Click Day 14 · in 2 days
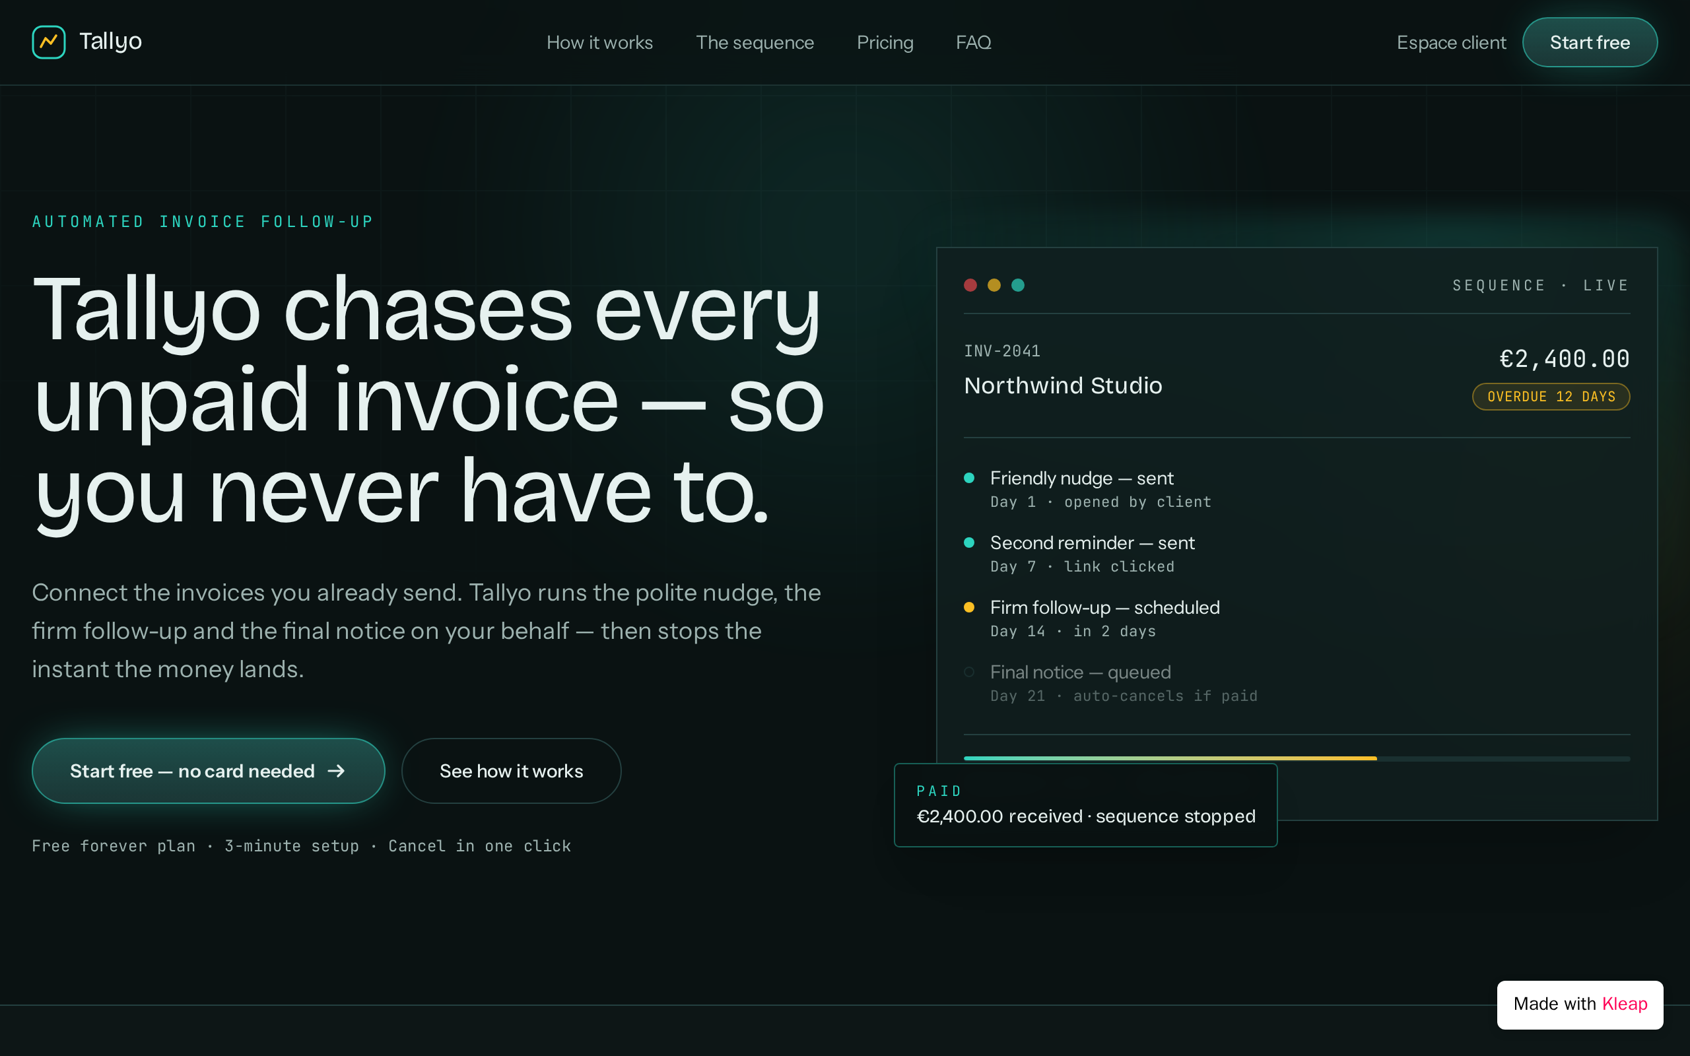Viewport: 1690px width, 1056px height. pos(1073,632)
